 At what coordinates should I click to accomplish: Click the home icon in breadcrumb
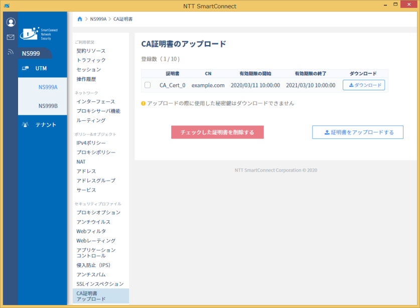click(x=80, y=19)
